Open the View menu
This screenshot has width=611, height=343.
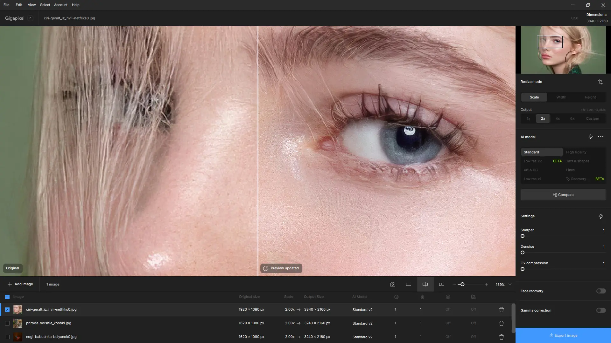(32, 5)
